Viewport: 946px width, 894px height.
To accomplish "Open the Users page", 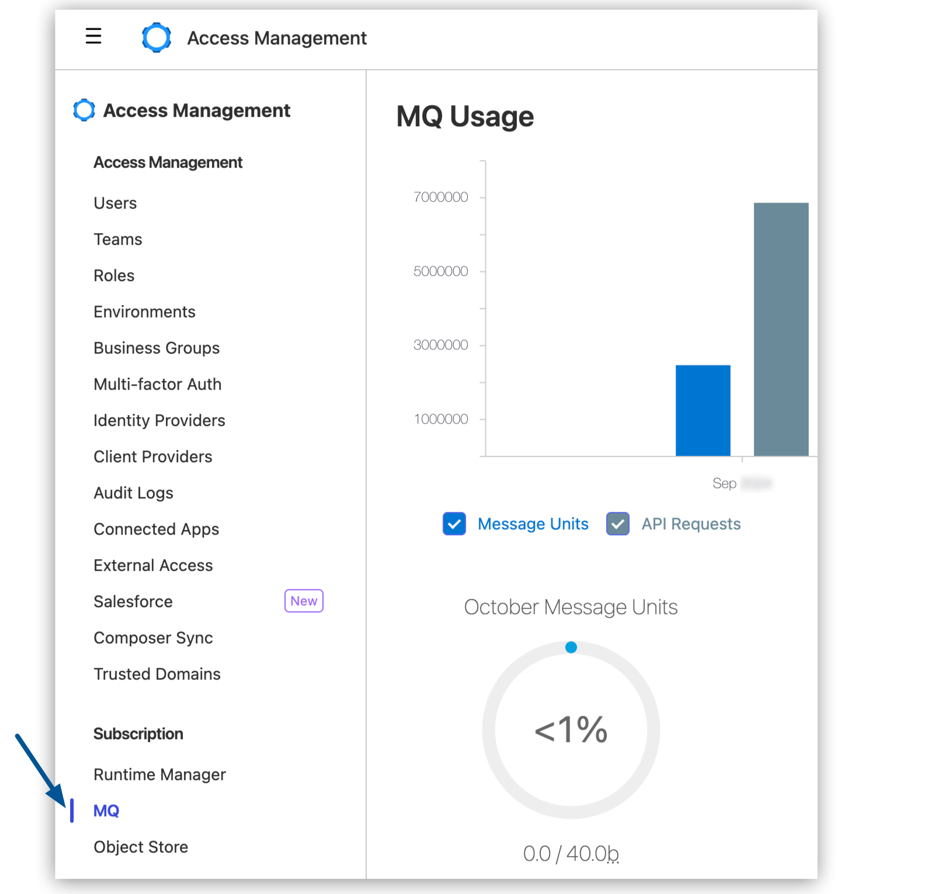I will click(x=115, y=203).
